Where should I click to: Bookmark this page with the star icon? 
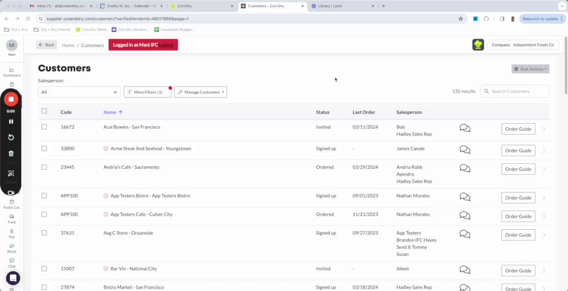point(461,19)
